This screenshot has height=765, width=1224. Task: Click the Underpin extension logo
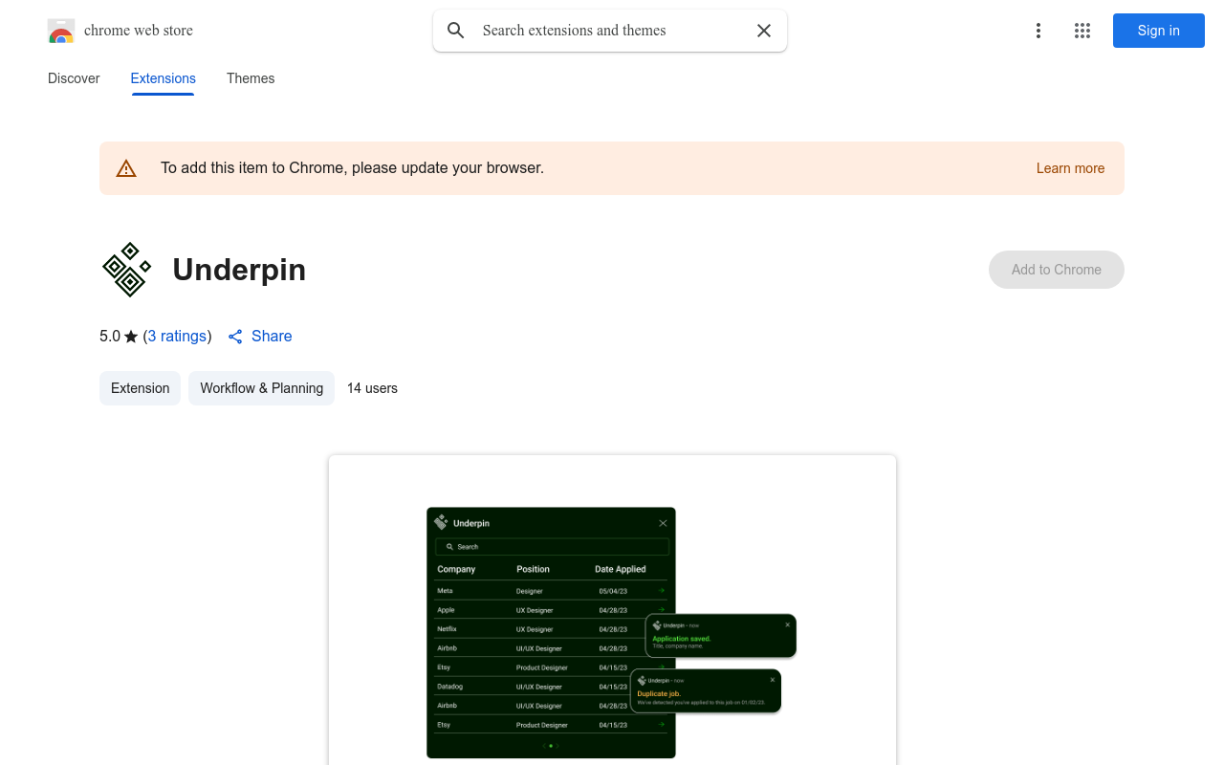pos(127,270)
